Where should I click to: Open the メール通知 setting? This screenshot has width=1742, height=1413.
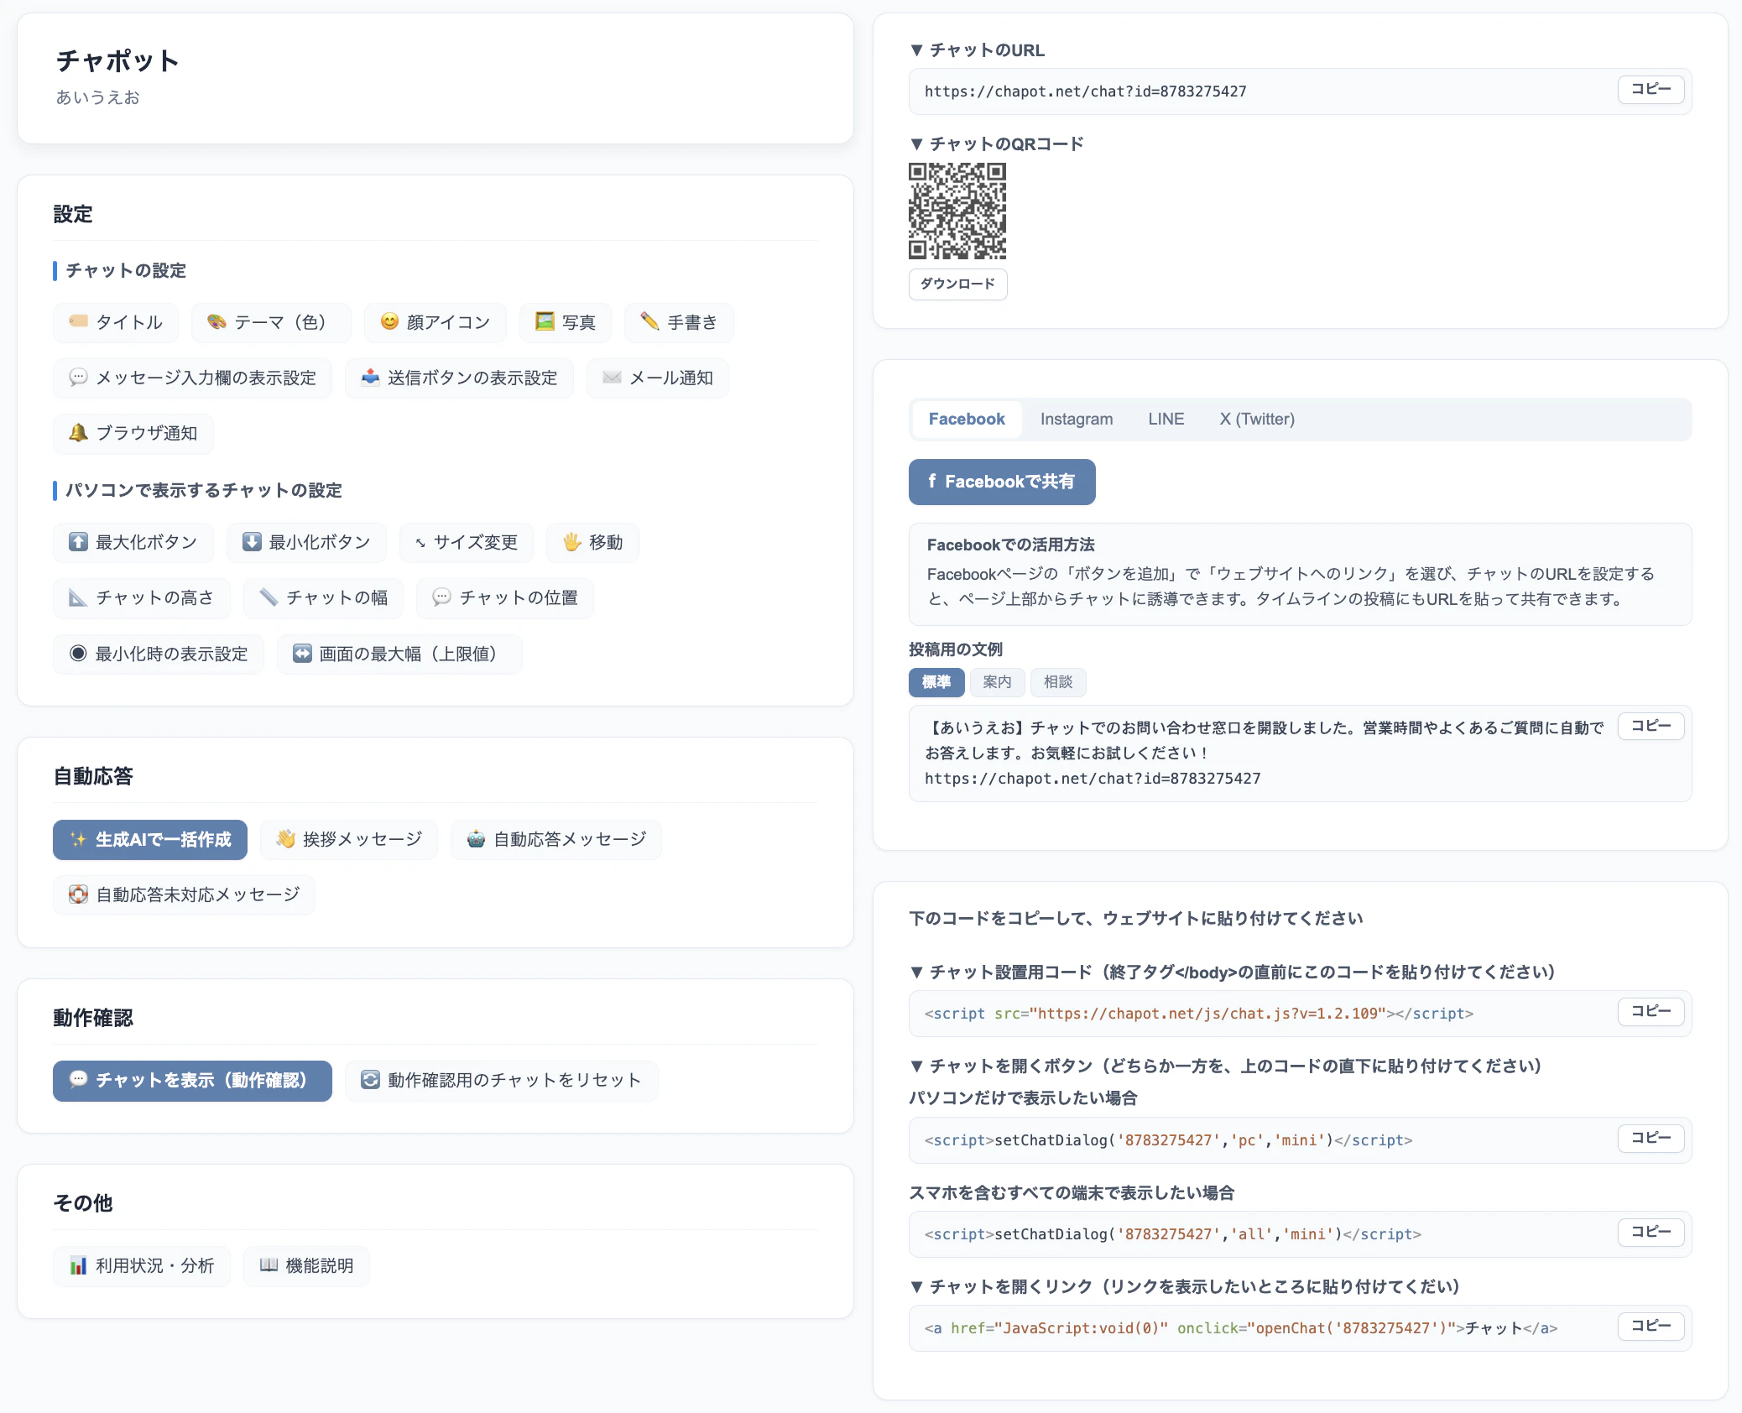pos(658,378)
